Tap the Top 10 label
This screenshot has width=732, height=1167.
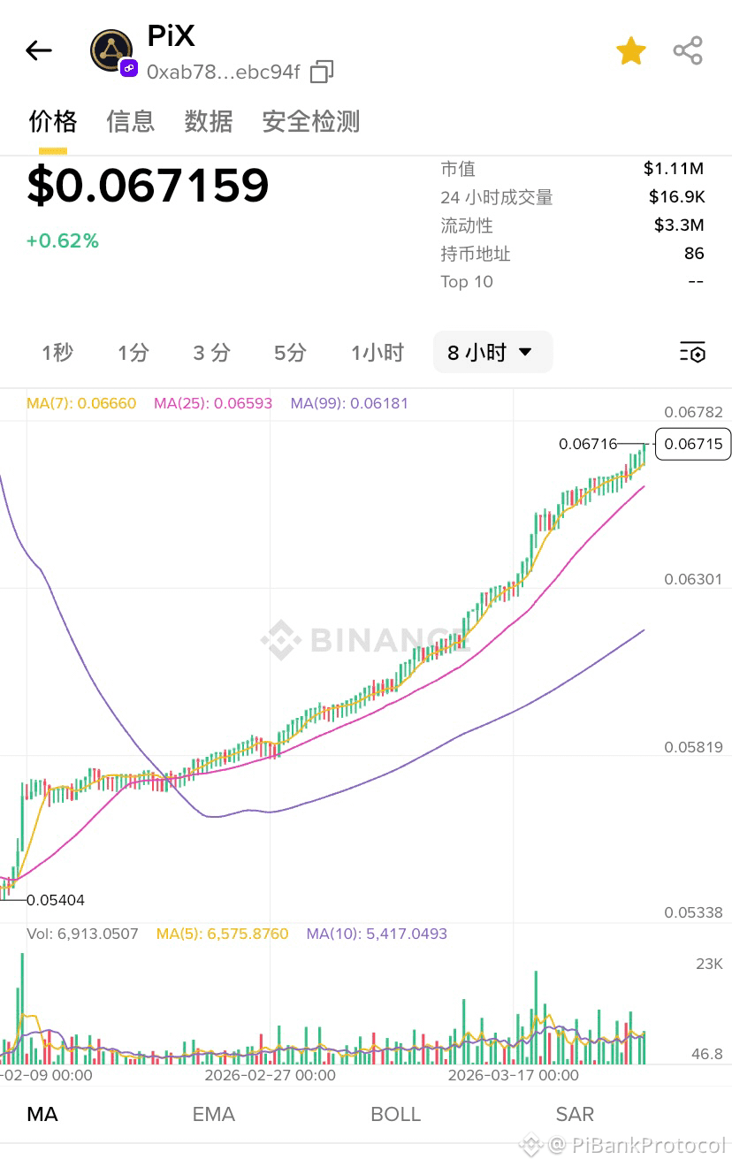click(x=467, y=282)
